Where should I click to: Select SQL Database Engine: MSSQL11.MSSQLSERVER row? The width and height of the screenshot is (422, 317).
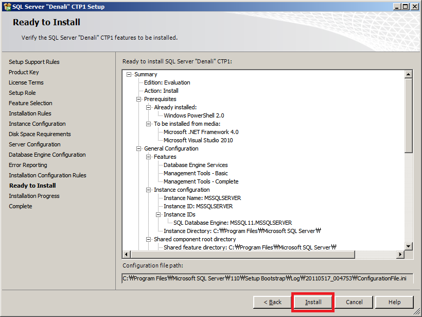tap(233, 223)
